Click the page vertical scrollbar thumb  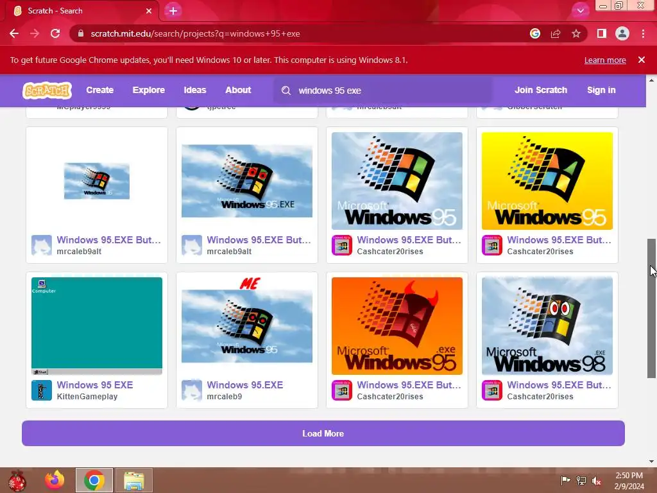(x=651, y=308)
